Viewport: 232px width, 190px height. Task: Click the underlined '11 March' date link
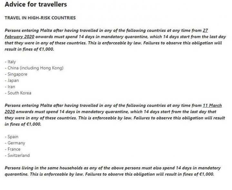[212, 105]
